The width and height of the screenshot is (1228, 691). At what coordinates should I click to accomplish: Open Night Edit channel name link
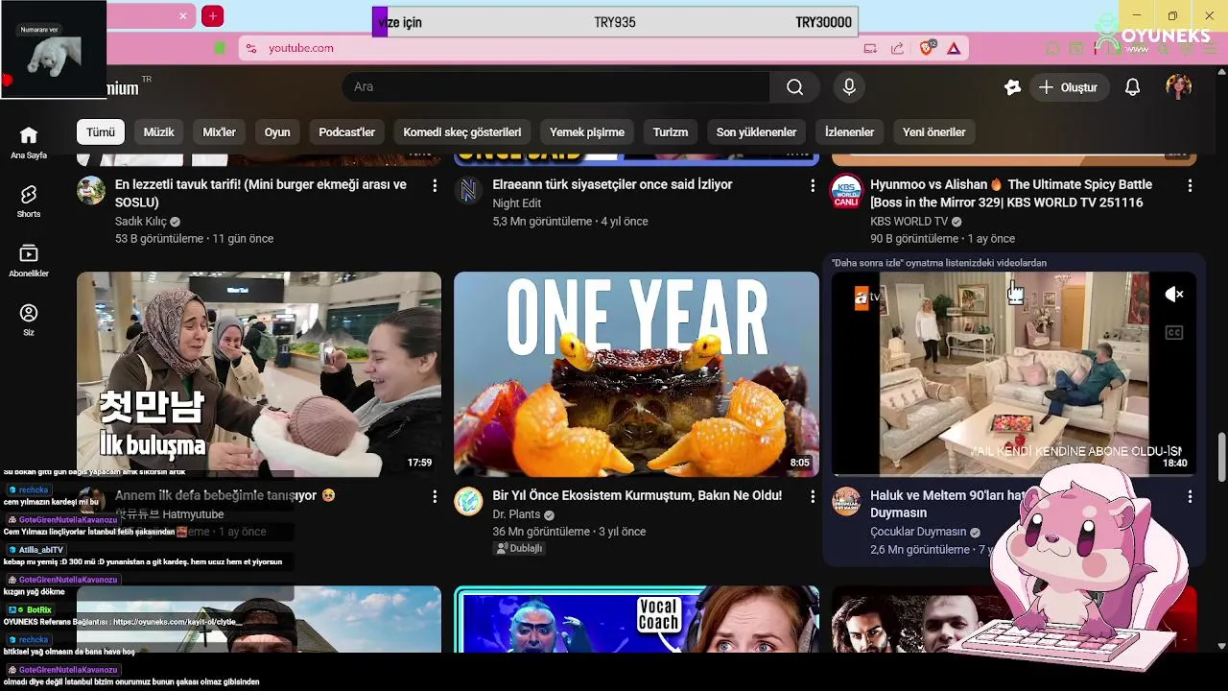[x=517, y=203]
